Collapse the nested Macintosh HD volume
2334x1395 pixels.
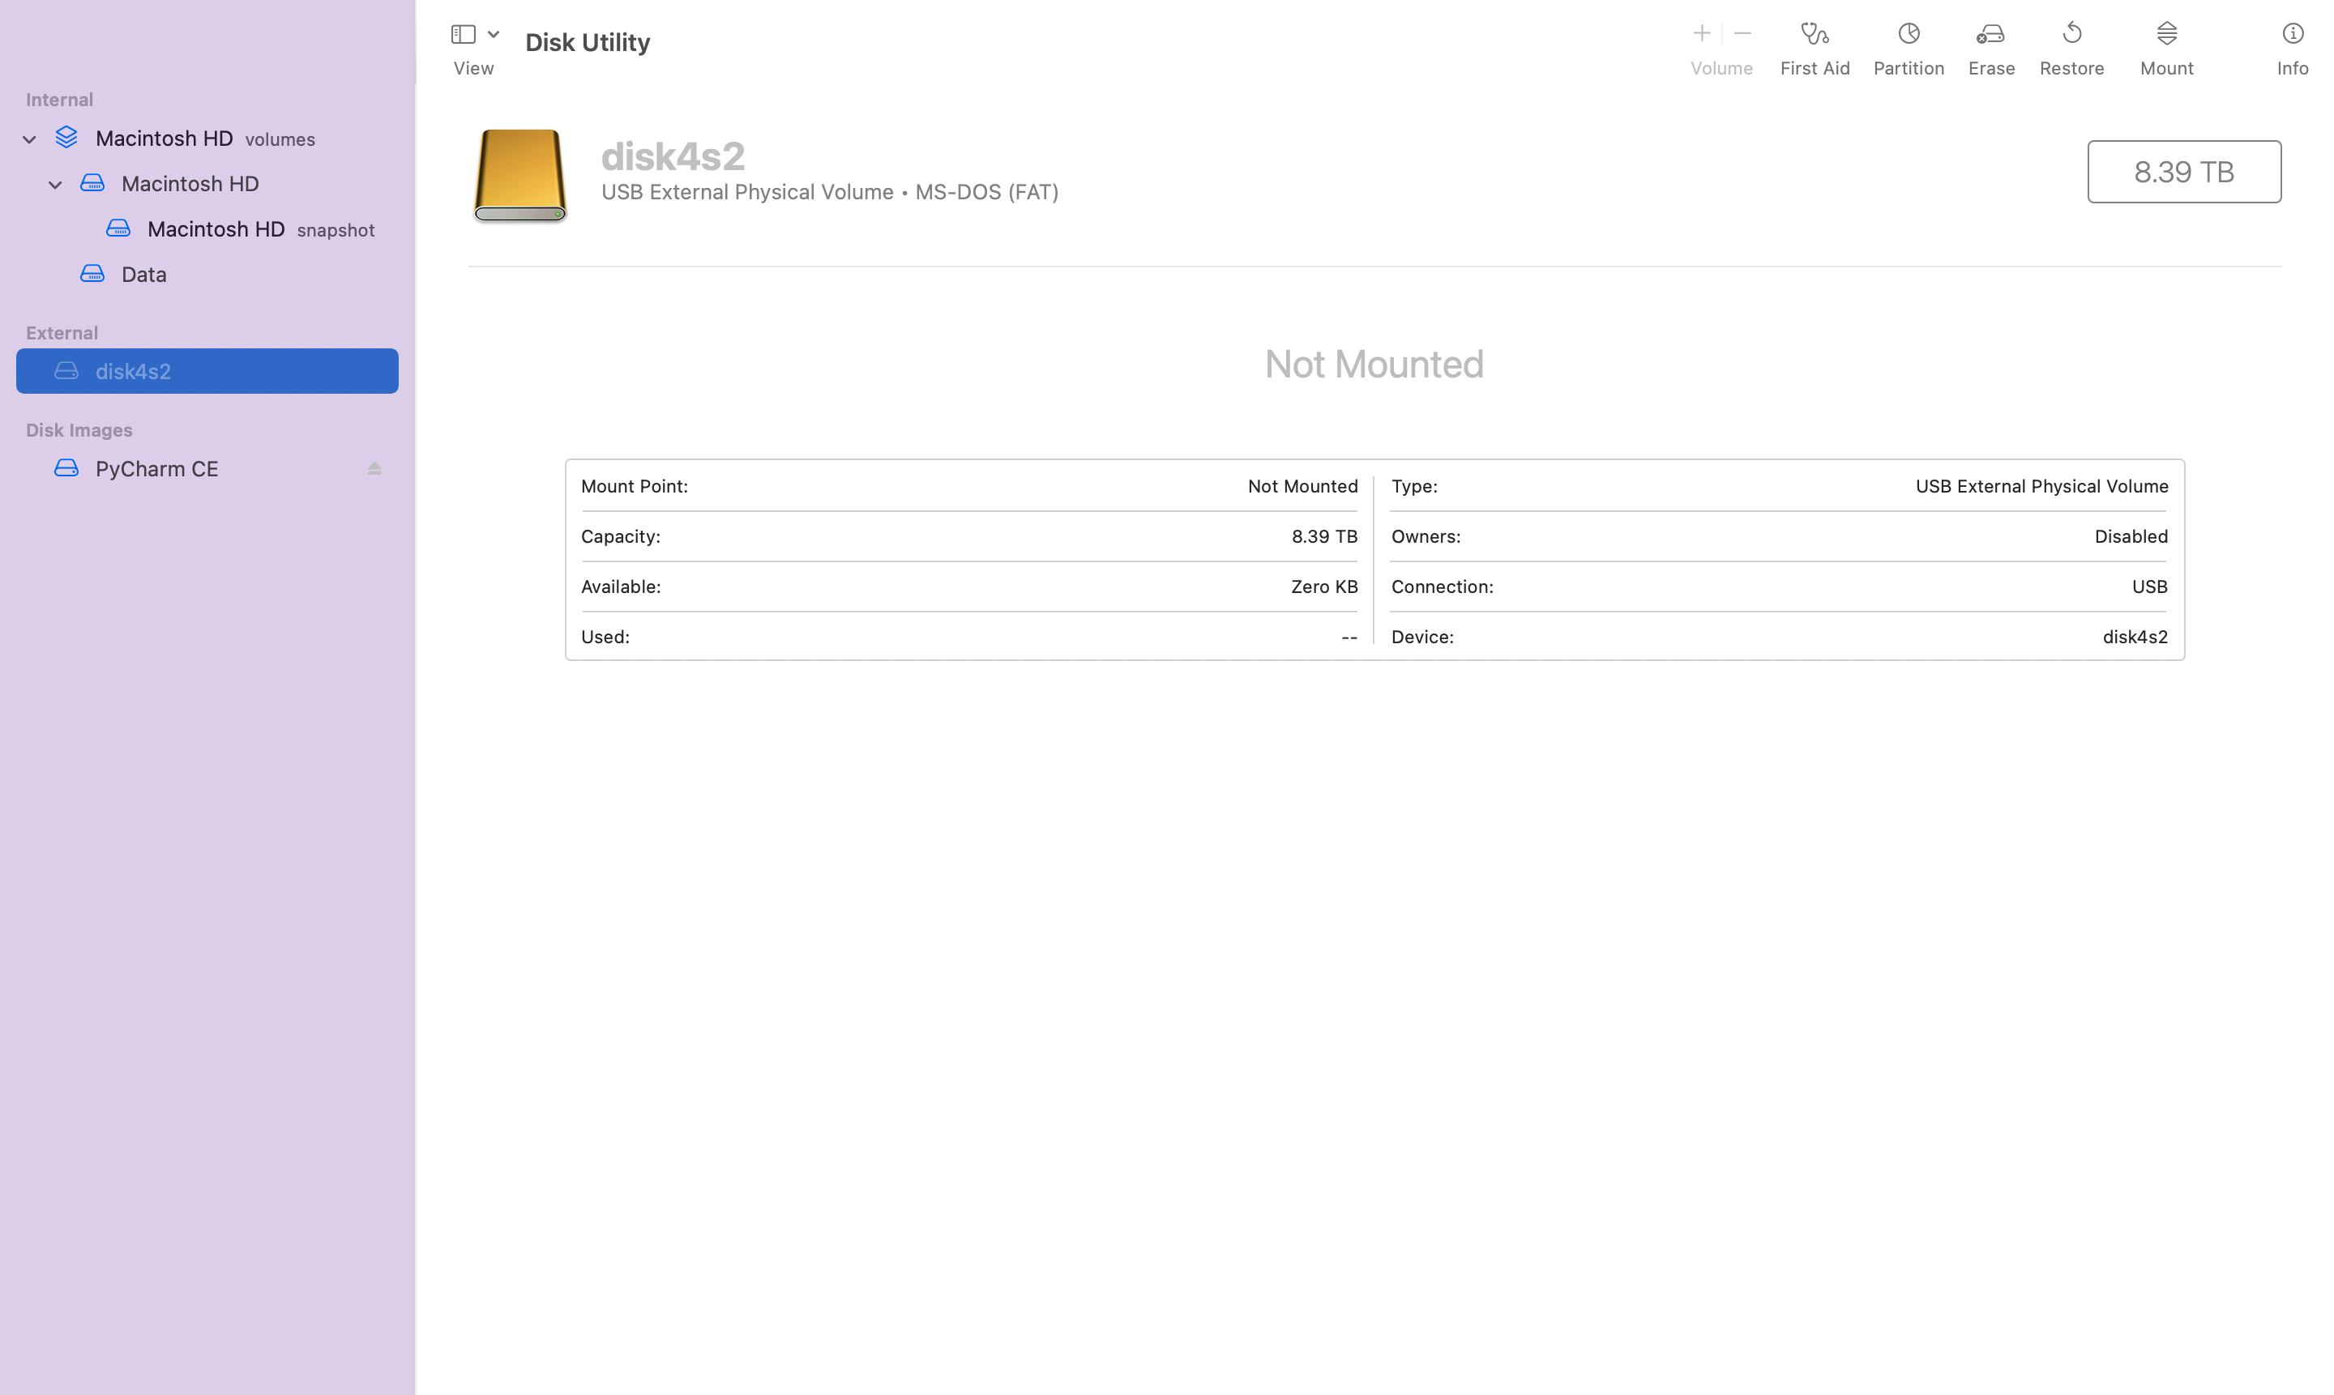(55, 184)
